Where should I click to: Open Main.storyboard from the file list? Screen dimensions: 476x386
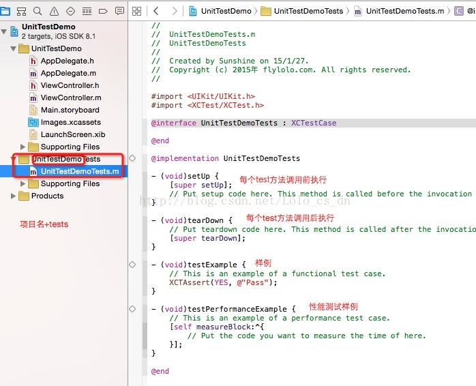[70, 110]
